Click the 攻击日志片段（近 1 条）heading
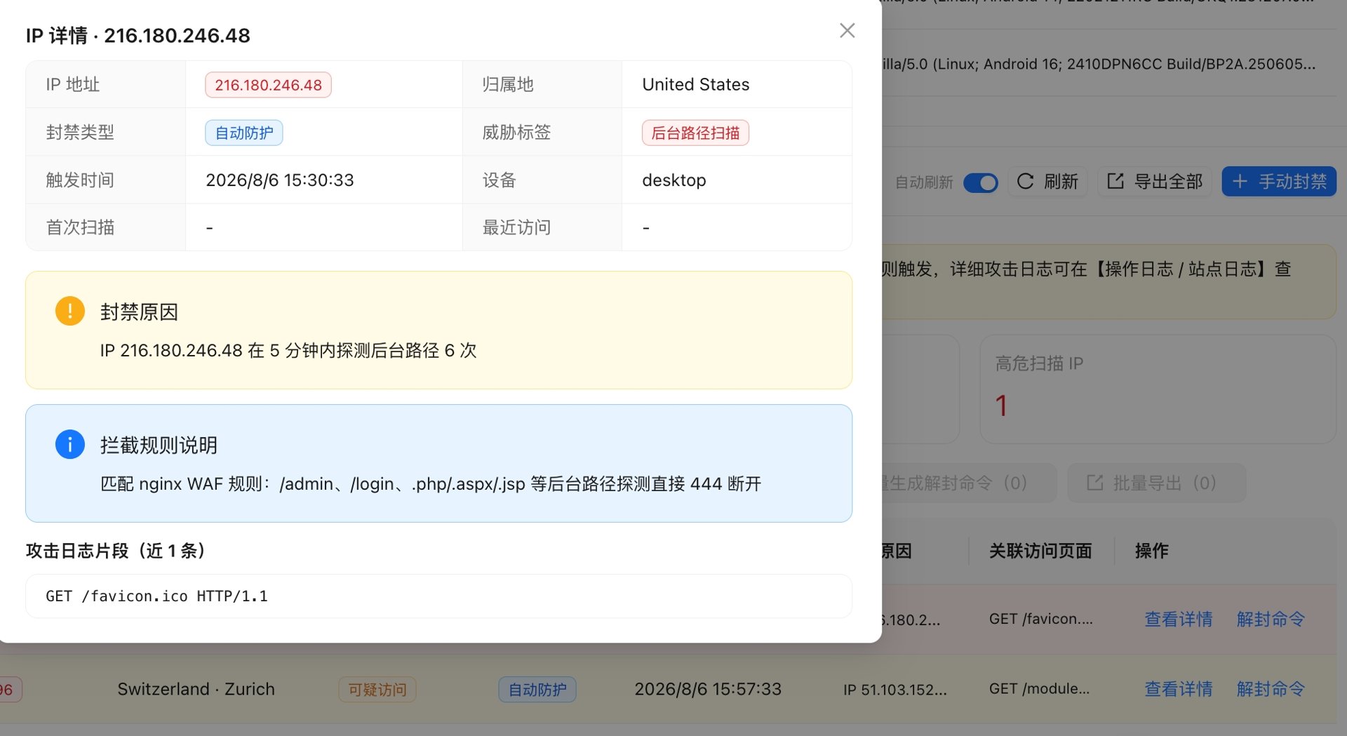 [x=116, y=551]
